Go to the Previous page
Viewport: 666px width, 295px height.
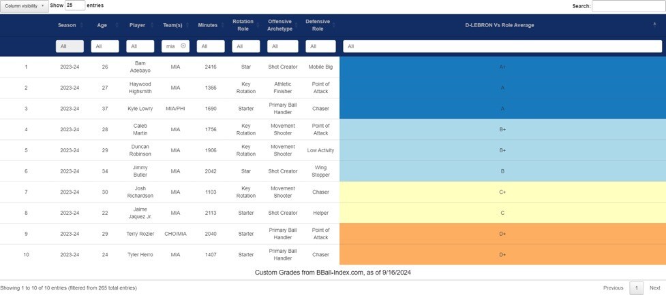click(613, 288)
